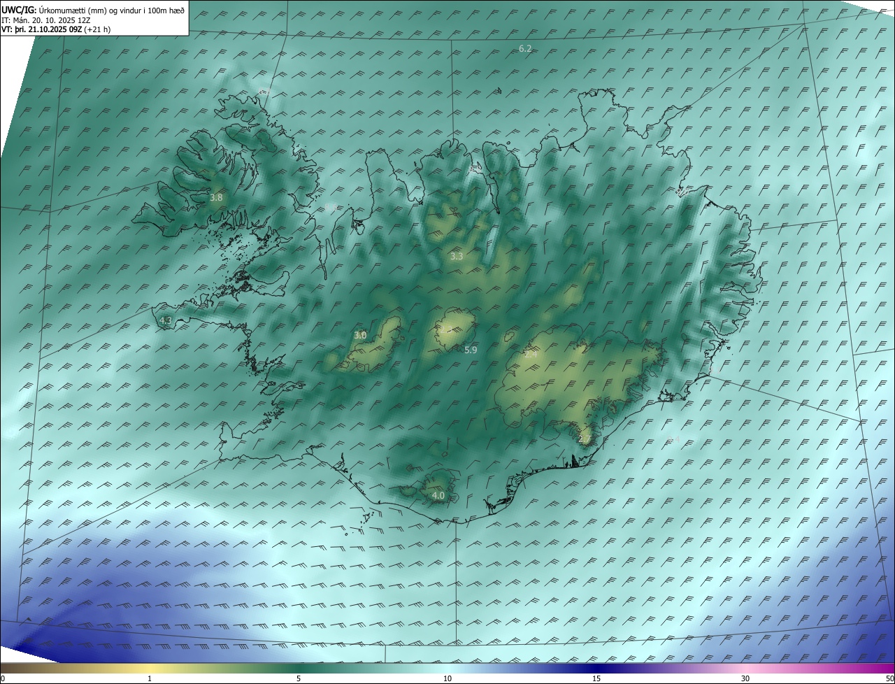Click the 5.9 value beside the central glacier
Viewport: 895px width, 684px height.
(471, 350)
